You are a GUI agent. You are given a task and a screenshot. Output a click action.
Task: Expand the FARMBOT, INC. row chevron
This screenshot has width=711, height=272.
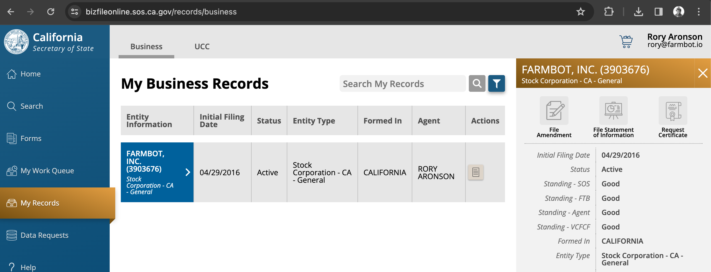coord(188,172)
